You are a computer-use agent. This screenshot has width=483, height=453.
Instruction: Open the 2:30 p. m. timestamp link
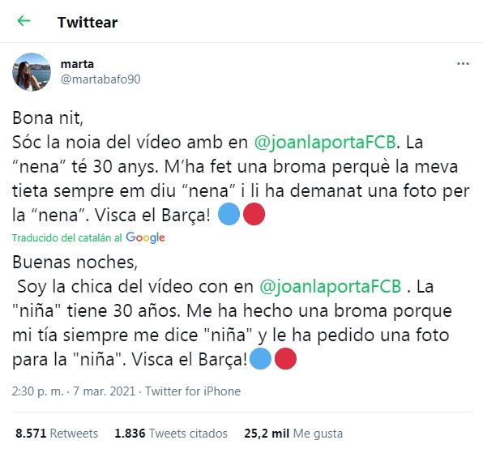pyautogui.click(x=37, y=391)
